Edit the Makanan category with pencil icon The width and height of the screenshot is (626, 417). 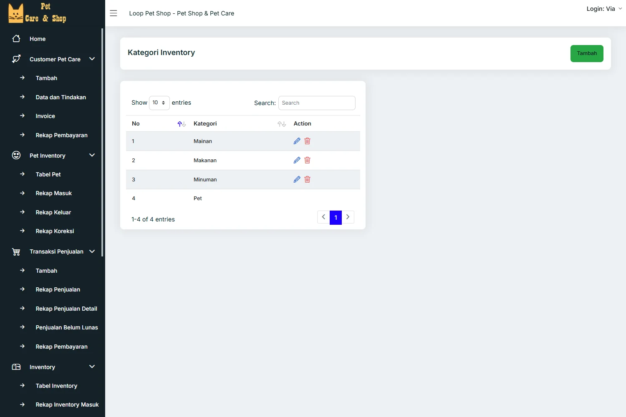pyautogui.click(x=297, y=160)
